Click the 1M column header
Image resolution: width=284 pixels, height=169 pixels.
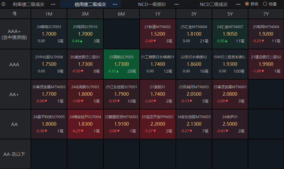(49, 14)
